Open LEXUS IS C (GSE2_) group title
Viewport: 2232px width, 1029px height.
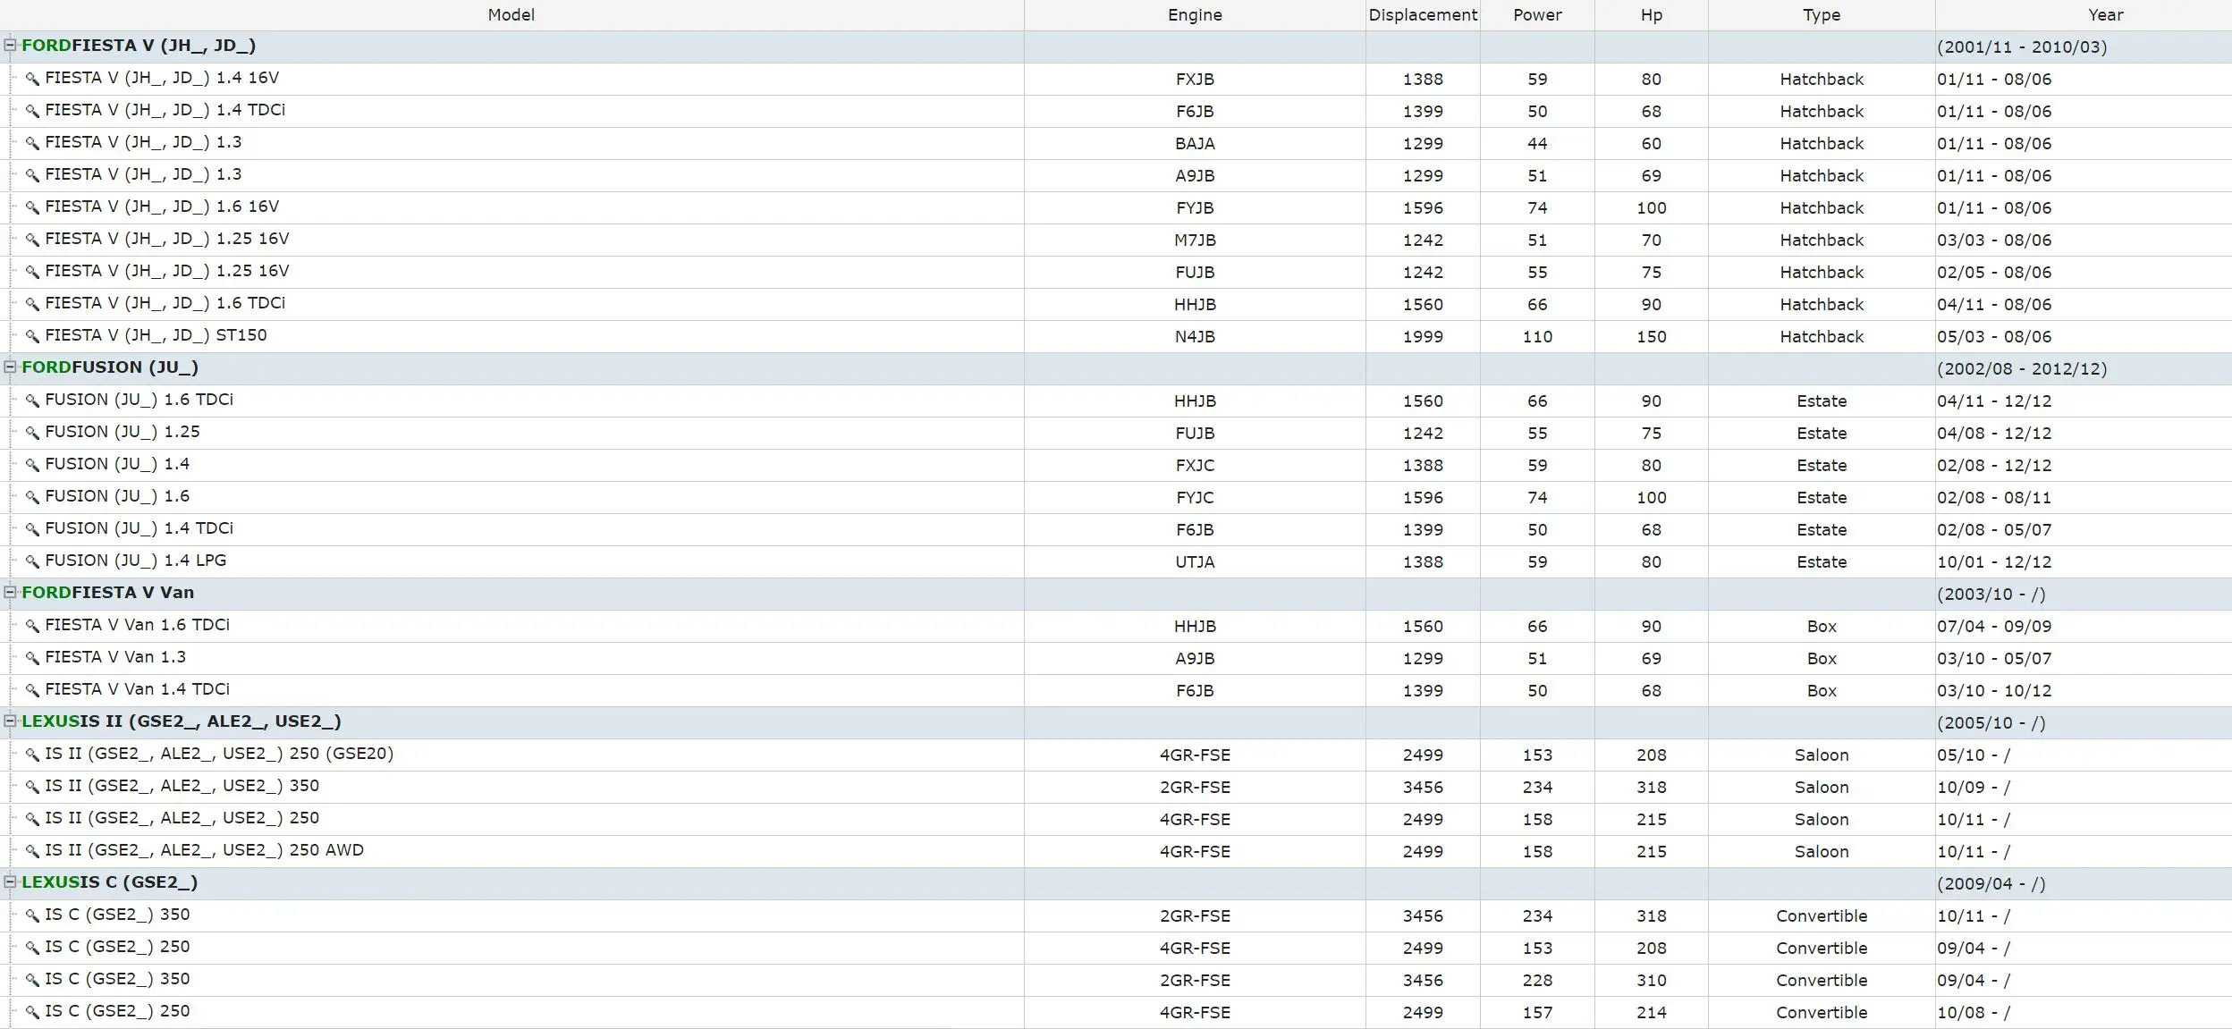click(110, 882)
